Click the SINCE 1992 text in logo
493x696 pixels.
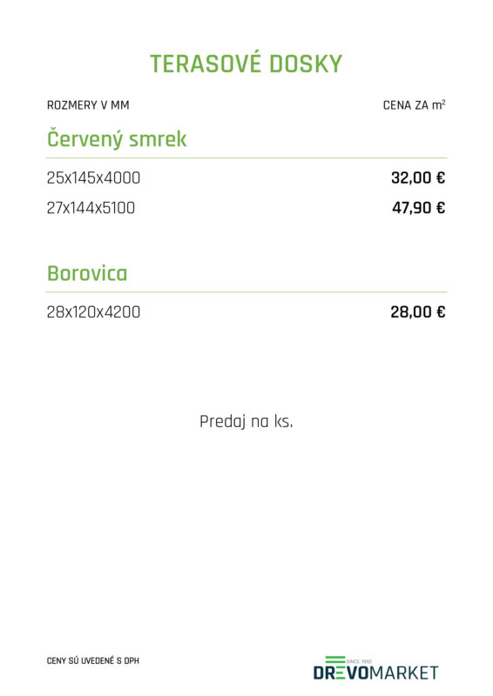(359, 661)
